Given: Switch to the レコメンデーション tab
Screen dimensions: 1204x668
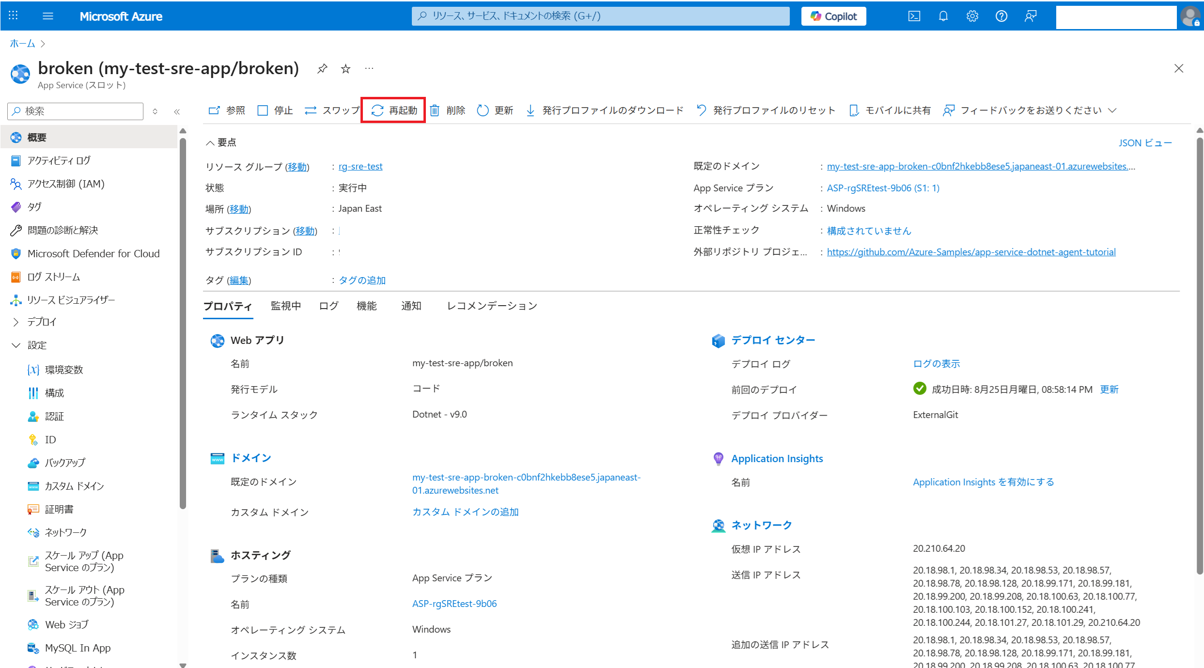Looking at the screenshot, I should (492, 306).
